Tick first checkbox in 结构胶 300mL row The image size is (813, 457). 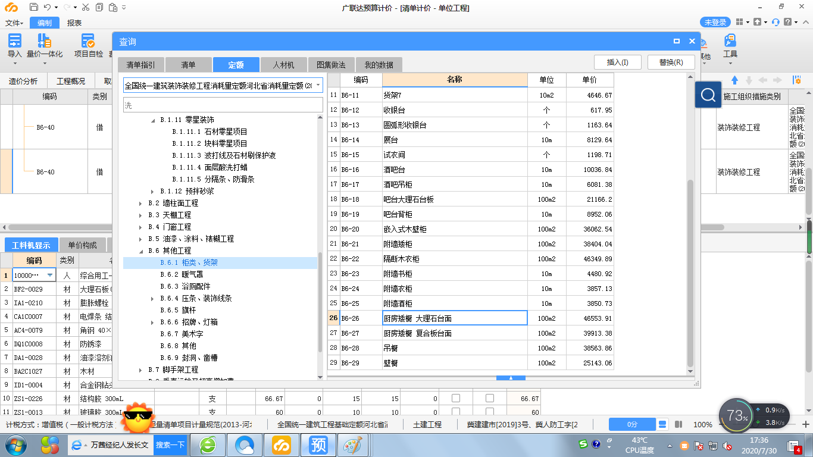[x=456, y=398]
